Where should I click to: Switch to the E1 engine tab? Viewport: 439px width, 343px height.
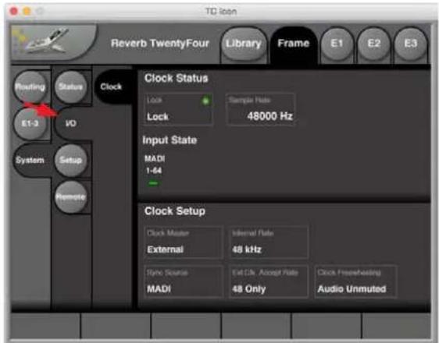point(337,44)
